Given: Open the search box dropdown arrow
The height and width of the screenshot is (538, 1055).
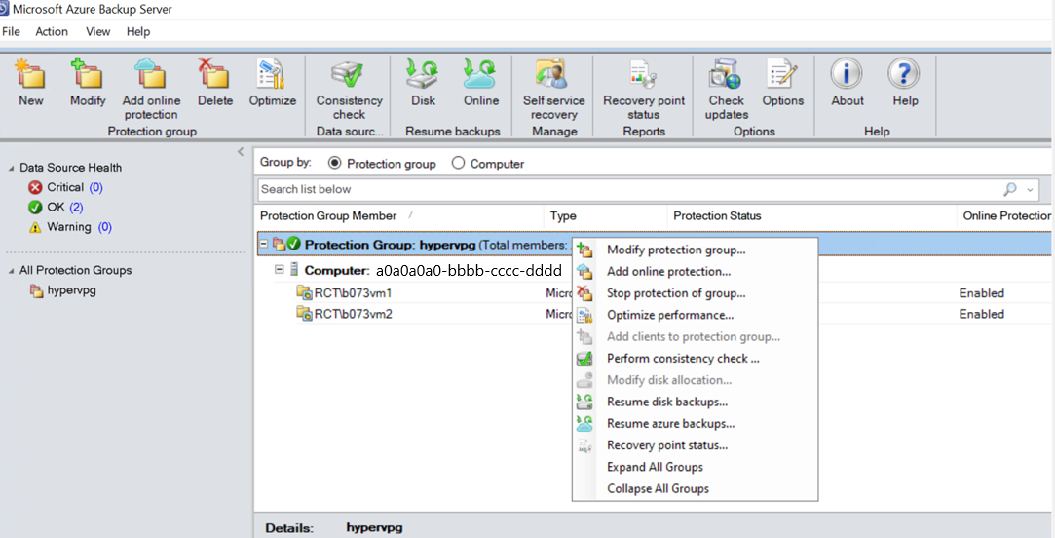Looking at the screenshot, I should [1030, 190].
